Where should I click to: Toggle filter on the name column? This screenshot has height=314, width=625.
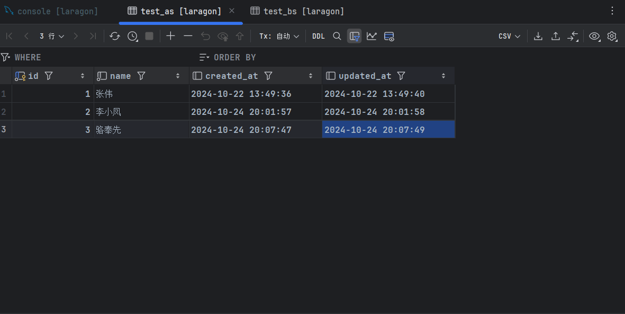tap(141, 76)
